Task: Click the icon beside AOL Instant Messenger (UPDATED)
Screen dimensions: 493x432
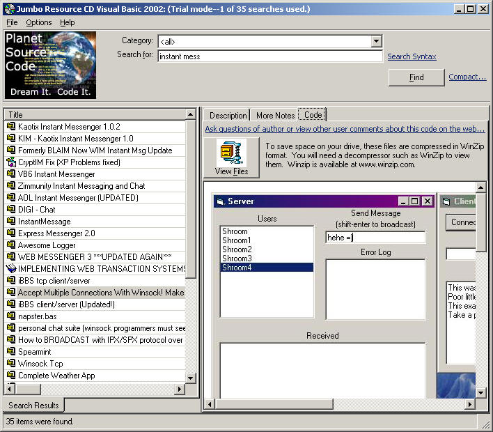Action: click(11, 198)
